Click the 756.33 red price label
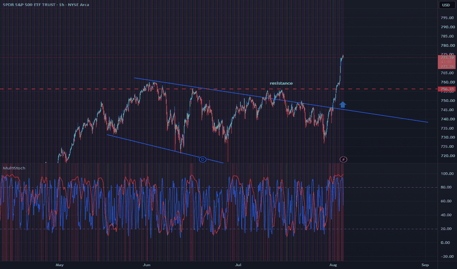 point(447,89)
